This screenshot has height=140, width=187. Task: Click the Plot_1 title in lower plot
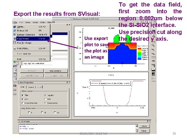tap(111, 75)
